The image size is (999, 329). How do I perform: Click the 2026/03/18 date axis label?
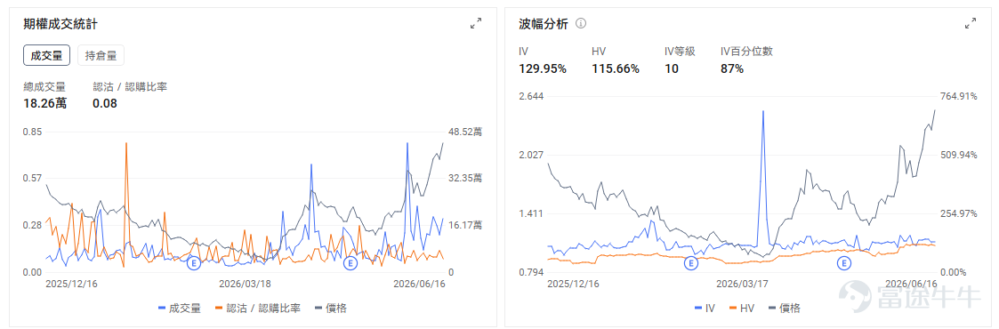pos(245,284)
